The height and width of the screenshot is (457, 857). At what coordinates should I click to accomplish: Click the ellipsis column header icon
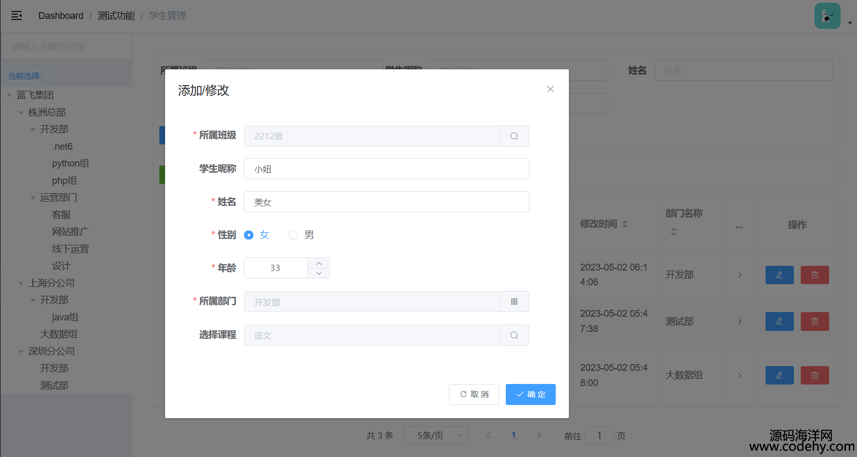point(739,227)
